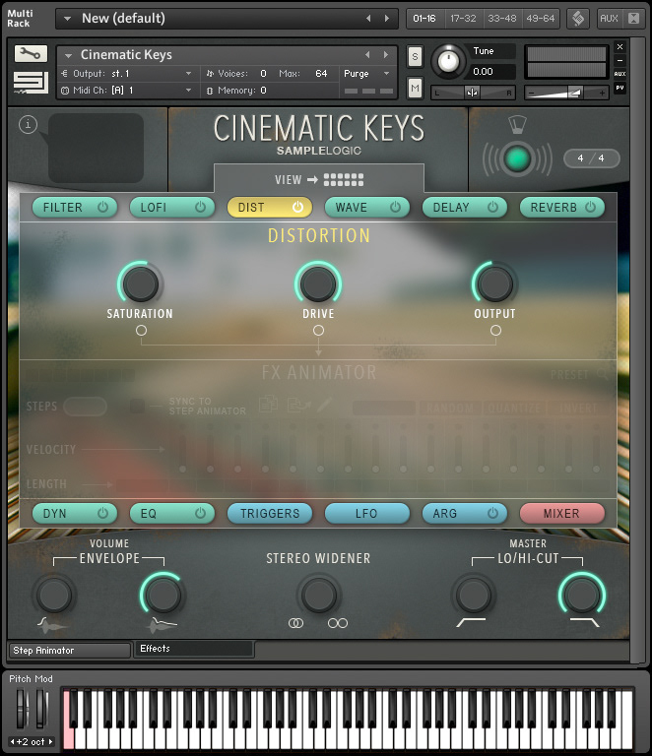
Task: Toggle the green sync pulse button
Action: (517, 158)
